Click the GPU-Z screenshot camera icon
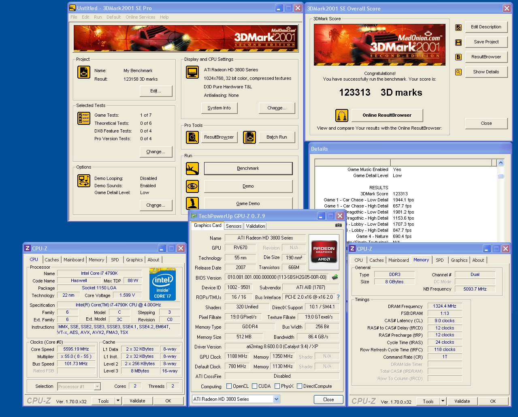 339,225
